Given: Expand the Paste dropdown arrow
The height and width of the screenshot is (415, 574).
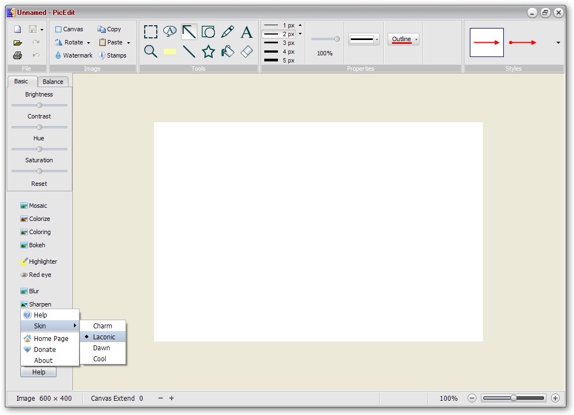Looking at the screenshot, I should pyautogui.click(x=128, y=43).
